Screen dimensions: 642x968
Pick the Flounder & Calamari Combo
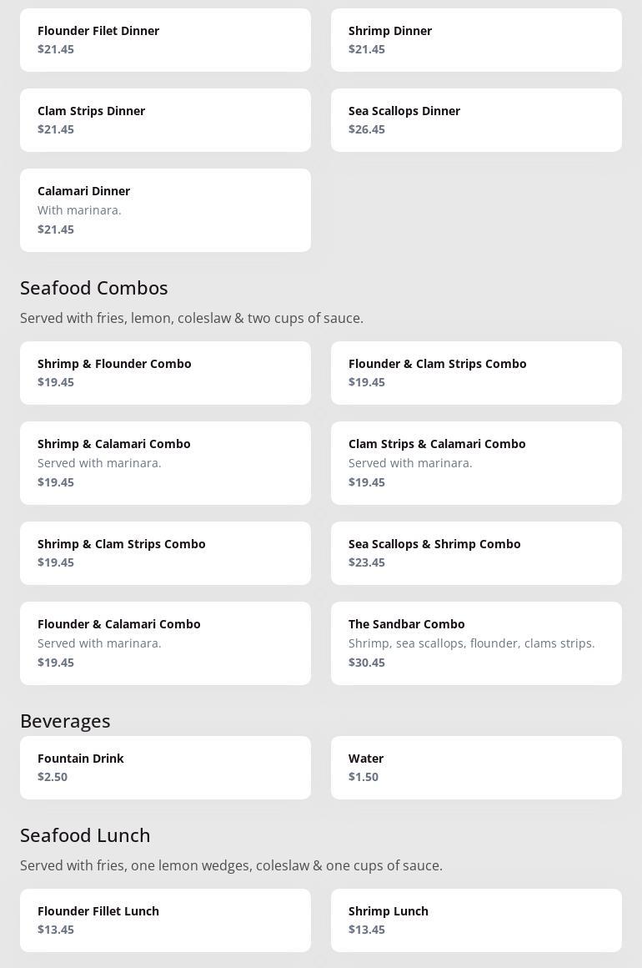pyautogui.click(x=165, y=643)
